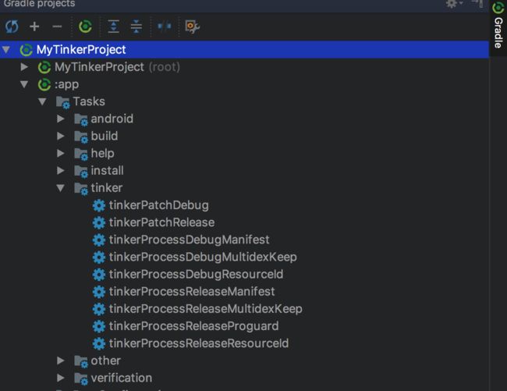Click Gradle icon beside MyTinkerProject (root)
This screenshot has height=391, width=507.
[44, 67]
